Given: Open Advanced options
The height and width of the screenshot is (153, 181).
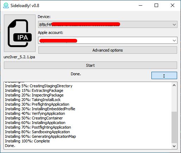Looking at the screenshot, I should point(108,50).
